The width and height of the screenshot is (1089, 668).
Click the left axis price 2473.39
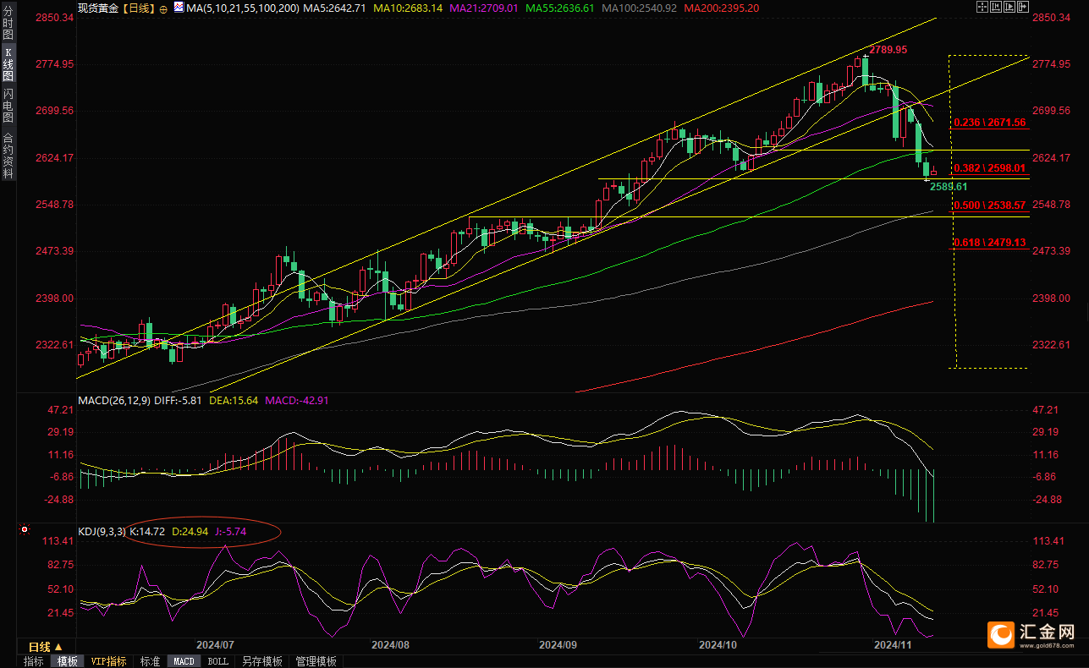point(56,251)
